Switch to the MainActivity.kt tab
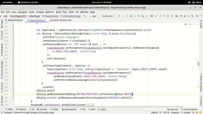Viewport: 203px width, 114px height. tap(15, 20)
